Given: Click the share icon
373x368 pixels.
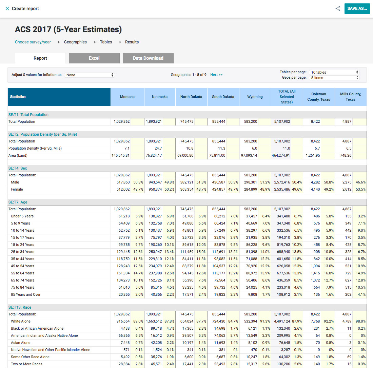Looking at the screenshot, I should click(x=338, y=8).
